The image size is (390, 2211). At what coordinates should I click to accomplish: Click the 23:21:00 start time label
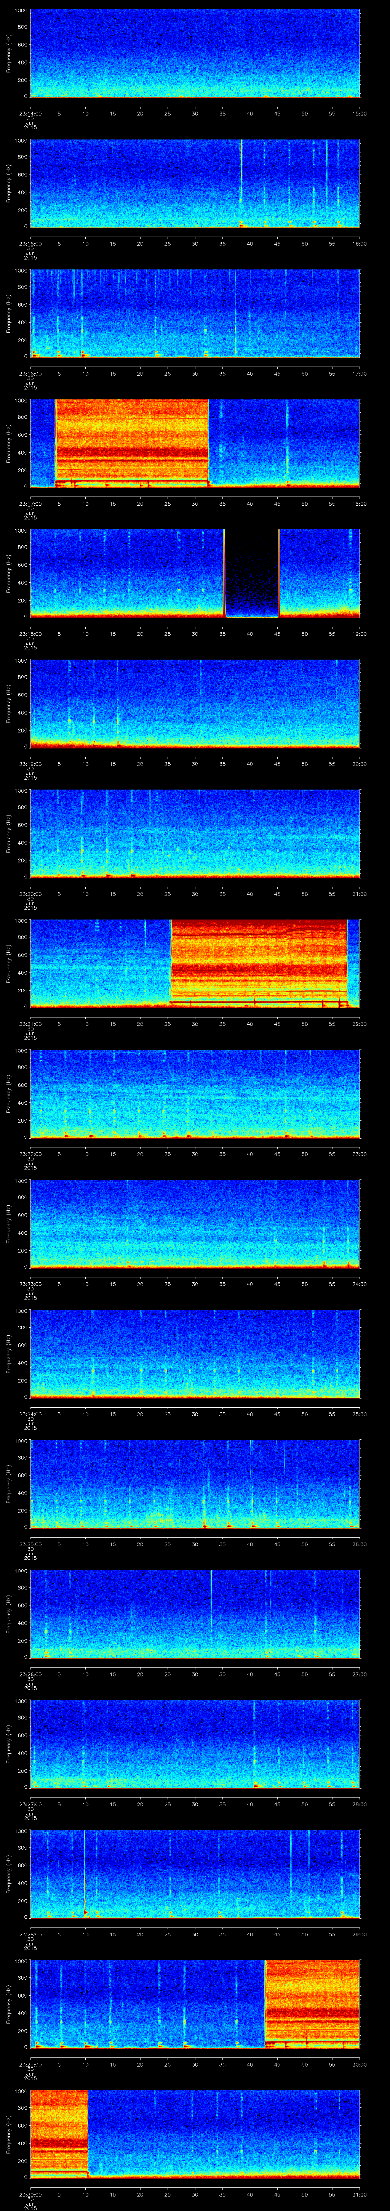tap(30, 1024)
